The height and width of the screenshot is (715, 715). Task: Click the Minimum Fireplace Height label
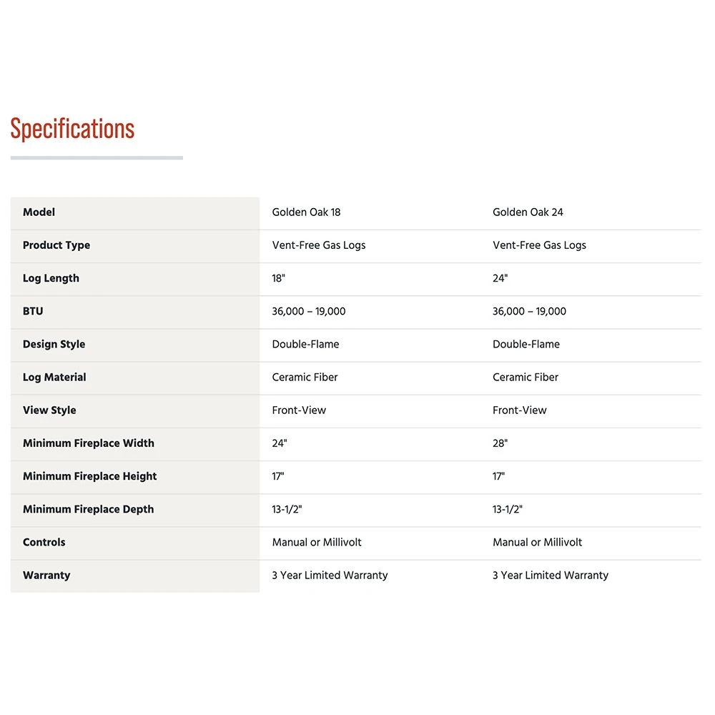click(x=89, y=476)
